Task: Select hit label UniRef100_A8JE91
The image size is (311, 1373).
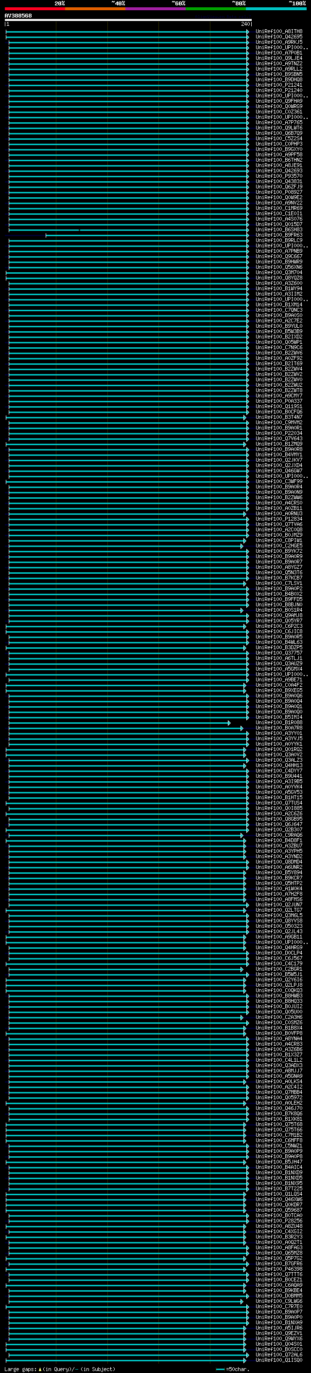Action: pos(279,165)
